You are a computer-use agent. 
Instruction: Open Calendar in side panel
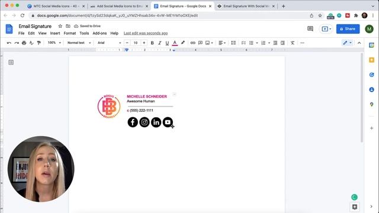pyautogui.click(x=371, y=45)
